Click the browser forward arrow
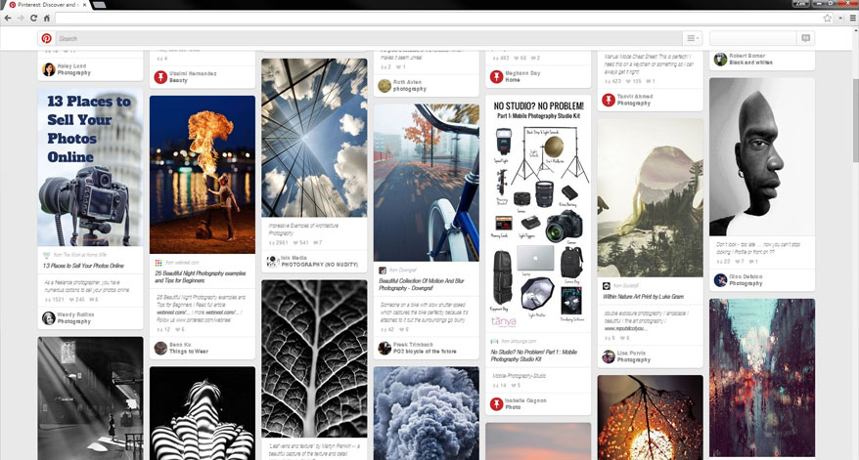 point(21,18)
